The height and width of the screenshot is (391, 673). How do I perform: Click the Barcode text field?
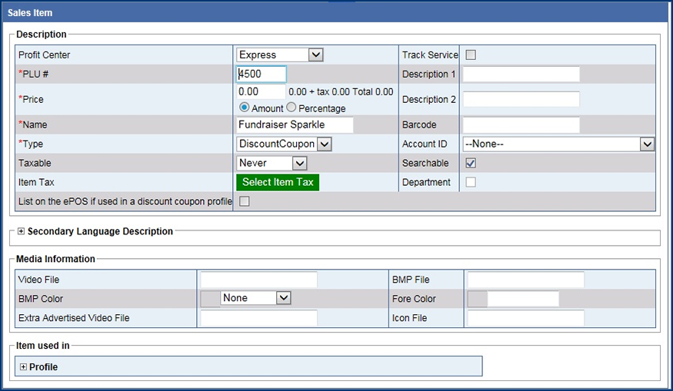coord(521,124)
